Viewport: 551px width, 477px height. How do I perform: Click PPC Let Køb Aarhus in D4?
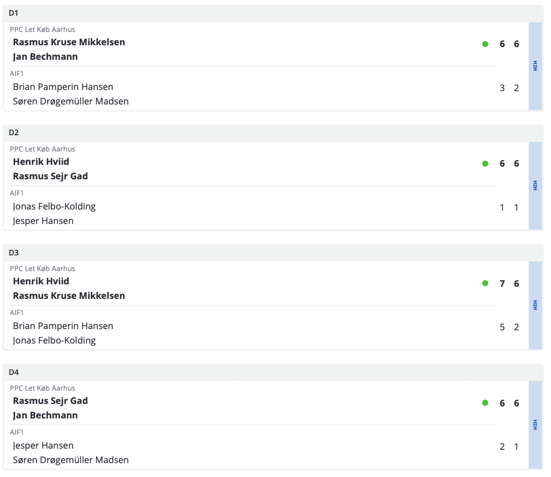click(42, 388)
